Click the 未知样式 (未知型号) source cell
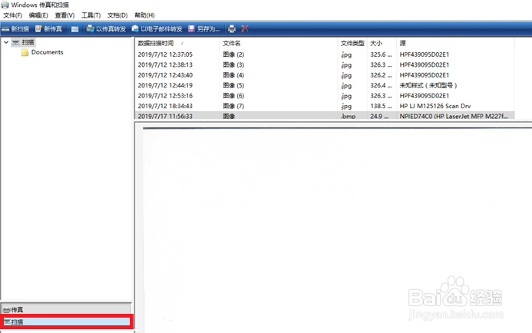The height and width of the screenshot is (333, 532). 428,85
